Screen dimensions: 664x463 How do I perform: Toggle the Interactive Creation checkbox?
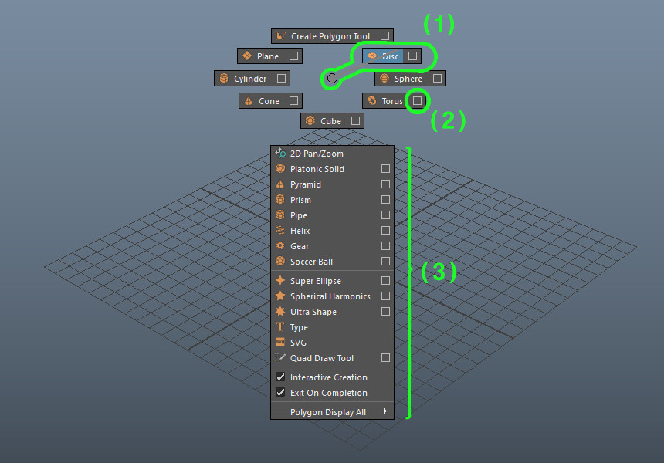[x=280, y=377]
